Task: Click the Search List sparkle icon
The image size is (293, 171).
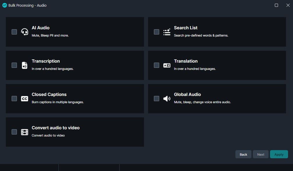Action: pos(167,32)
